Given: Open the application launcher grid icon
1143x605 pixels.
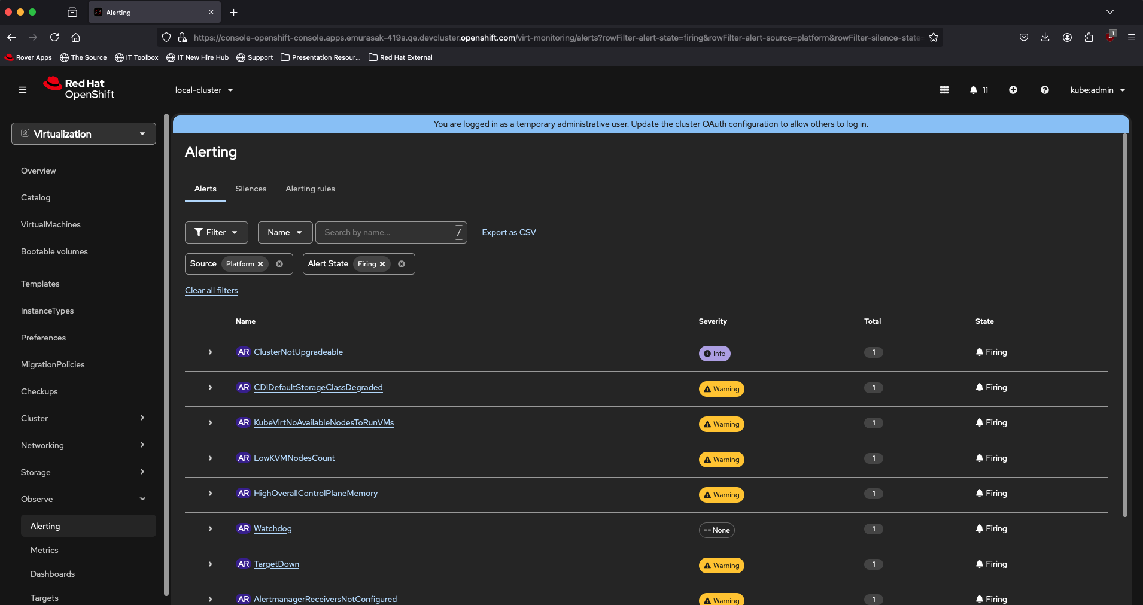Looking at the screenshot, I should click(x=944, y=90).
